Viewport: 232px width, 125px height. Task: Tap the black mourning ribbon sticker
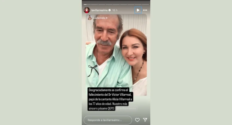[93, 71]
